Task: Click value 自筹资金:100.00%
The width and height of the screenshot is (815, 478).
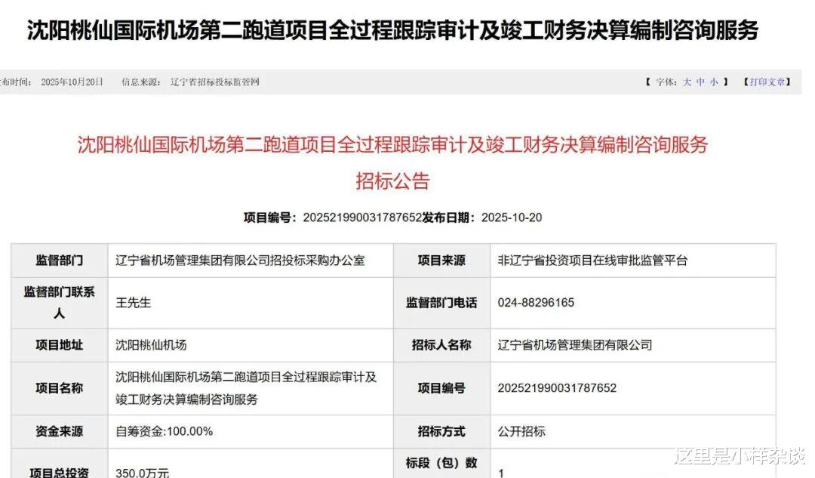Action: (165, 431)
